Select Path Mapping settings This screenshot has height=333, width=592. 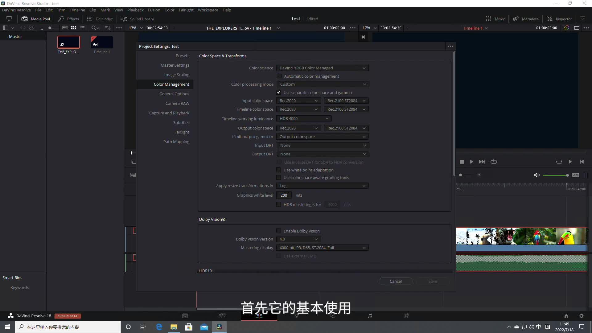point(176,142)
